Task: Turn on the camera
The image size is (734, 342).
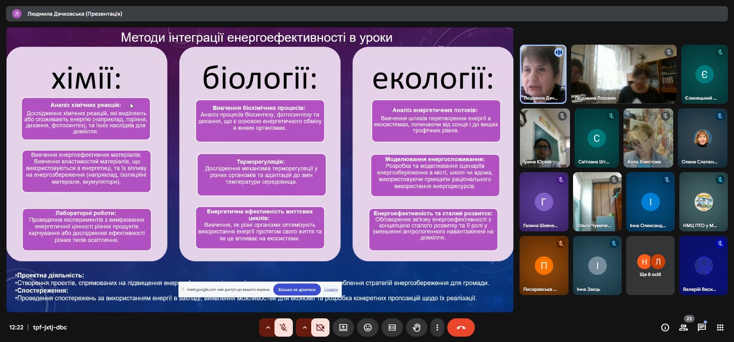Action: 320,327
